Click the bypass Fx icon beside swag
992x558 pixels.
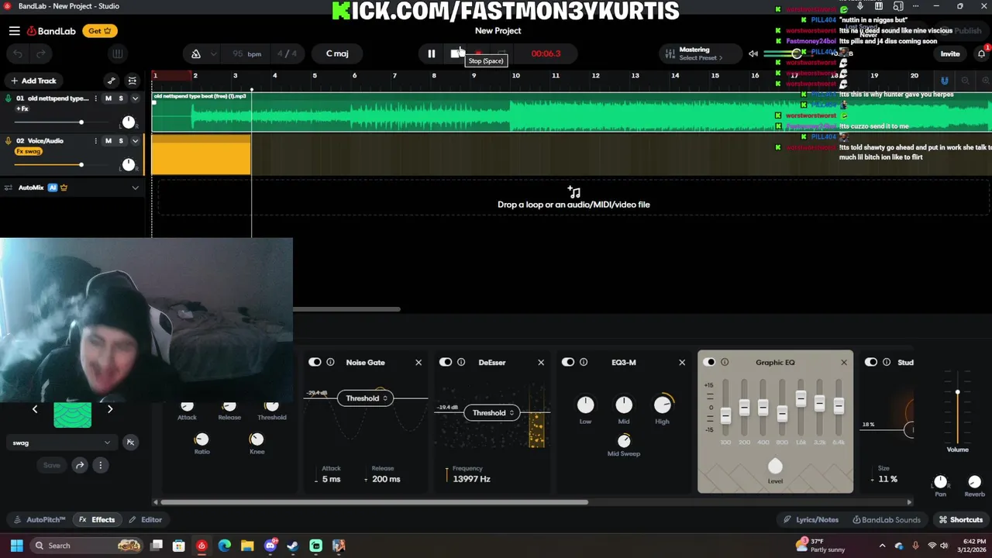130,443
